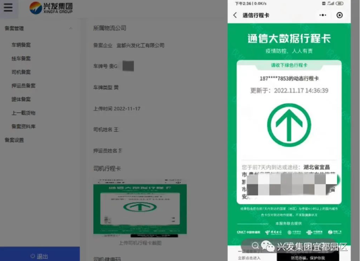Expand 备案设置 section
The width and height of the screenshot is (360, 261).
[x=14, y=140]
